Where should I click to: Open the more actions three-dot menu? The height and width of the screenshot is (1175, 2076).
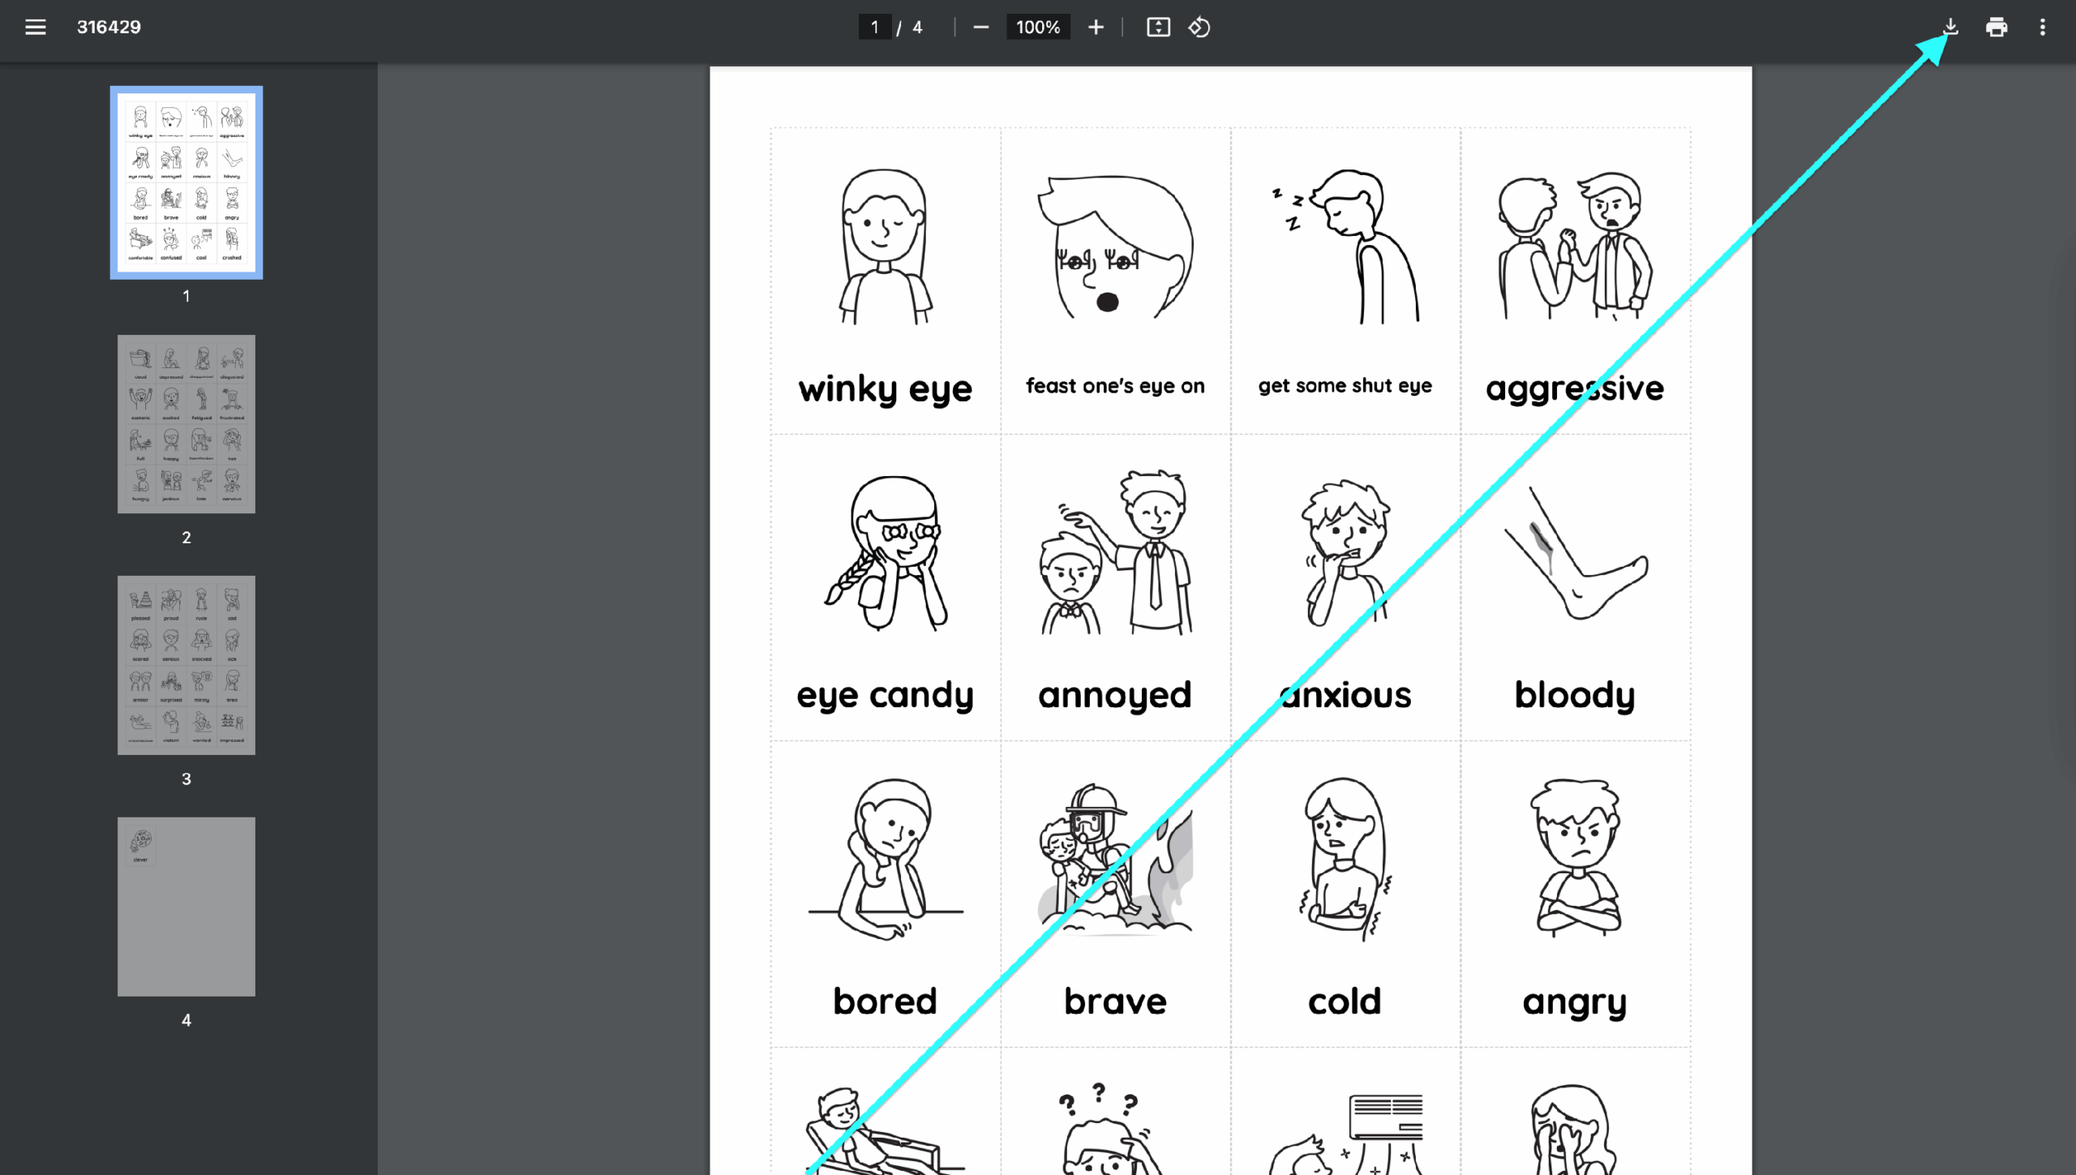pos(2042,28)
